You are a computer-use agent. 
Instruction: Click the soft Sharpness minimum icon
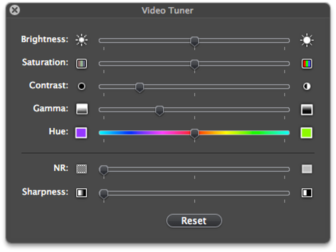pyautogui.click(x=82, y=193)
